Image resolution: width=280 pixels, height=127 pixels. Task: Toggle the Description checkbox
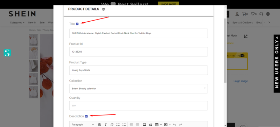tap(86, 116)
